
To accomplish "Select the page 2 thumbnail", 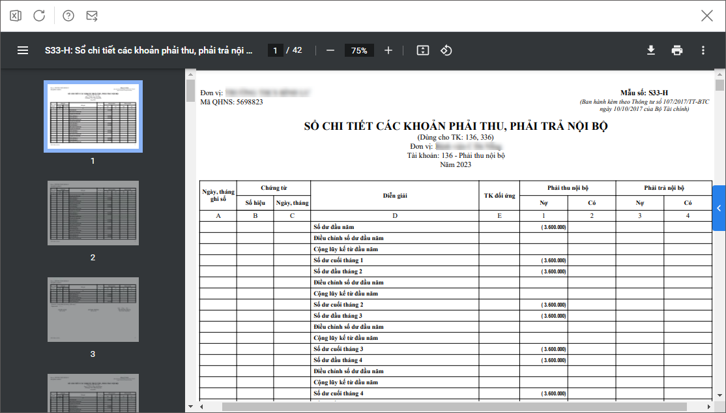I will (x=93, y=213).
